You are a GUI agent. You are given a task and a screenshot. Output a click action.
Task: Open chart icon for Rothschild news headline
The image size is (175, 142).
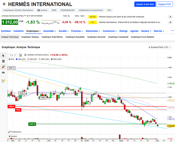tap(170, 22)
